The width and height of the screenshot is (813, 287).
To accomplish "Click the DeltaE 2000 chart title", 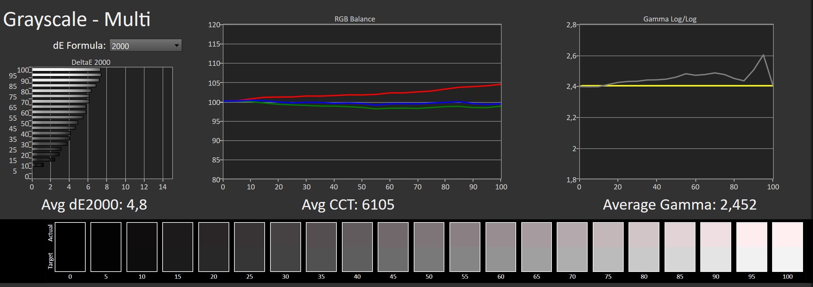I will pyautogui.click(x=91, y=62).
